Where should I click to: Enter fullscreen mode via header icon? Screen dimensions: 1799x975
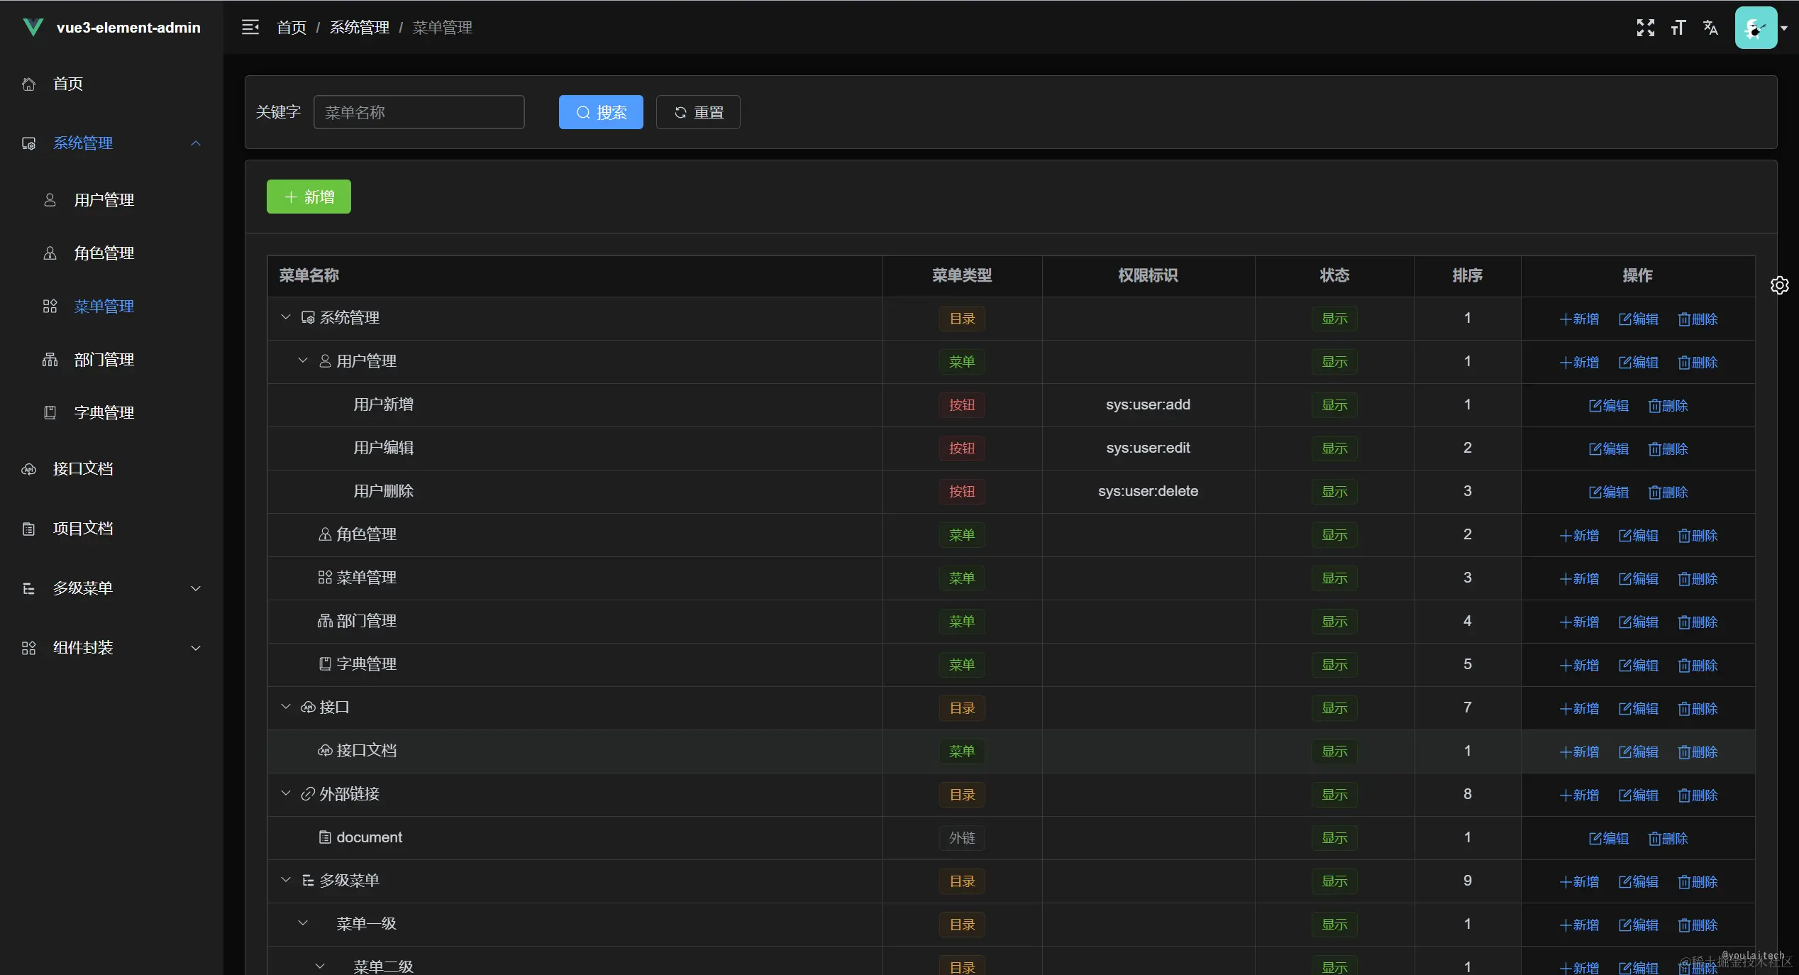pos(1645,28)
